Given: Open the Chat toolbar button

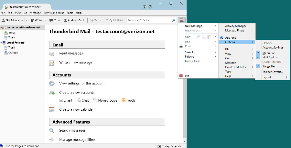Looking at the screenshot, I should pos(55,20).
